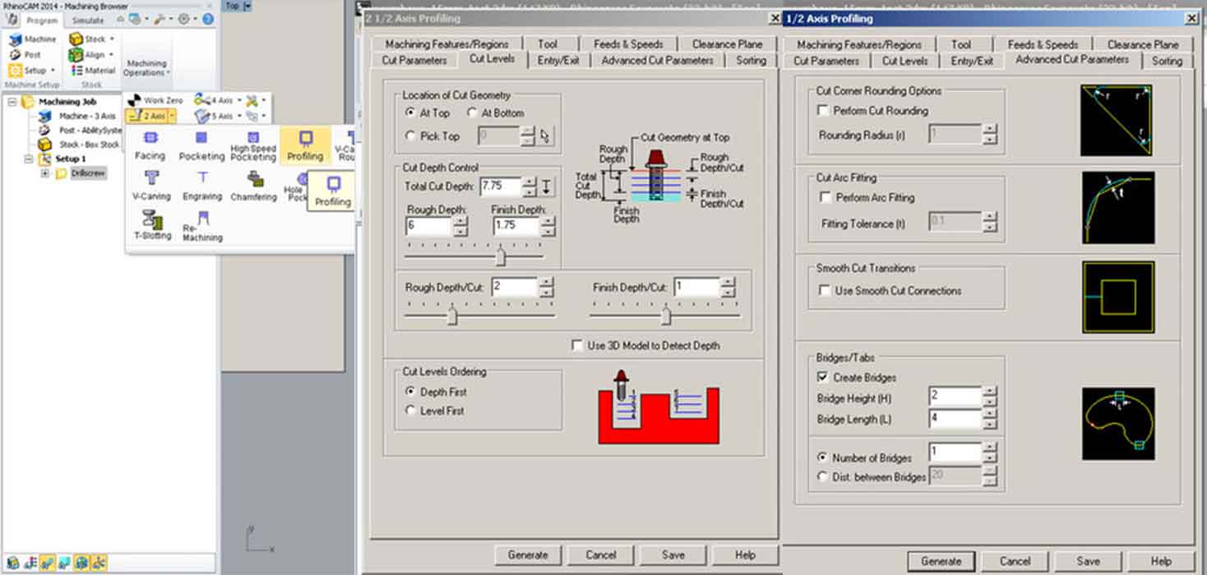Choose the T-Slotting operation icon
This screenshot has height=575, width=1207.
(151, 218)
